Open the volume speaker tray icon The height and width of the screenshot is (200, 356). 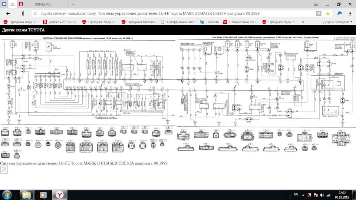pyautogui.click(x=322, y=195)
